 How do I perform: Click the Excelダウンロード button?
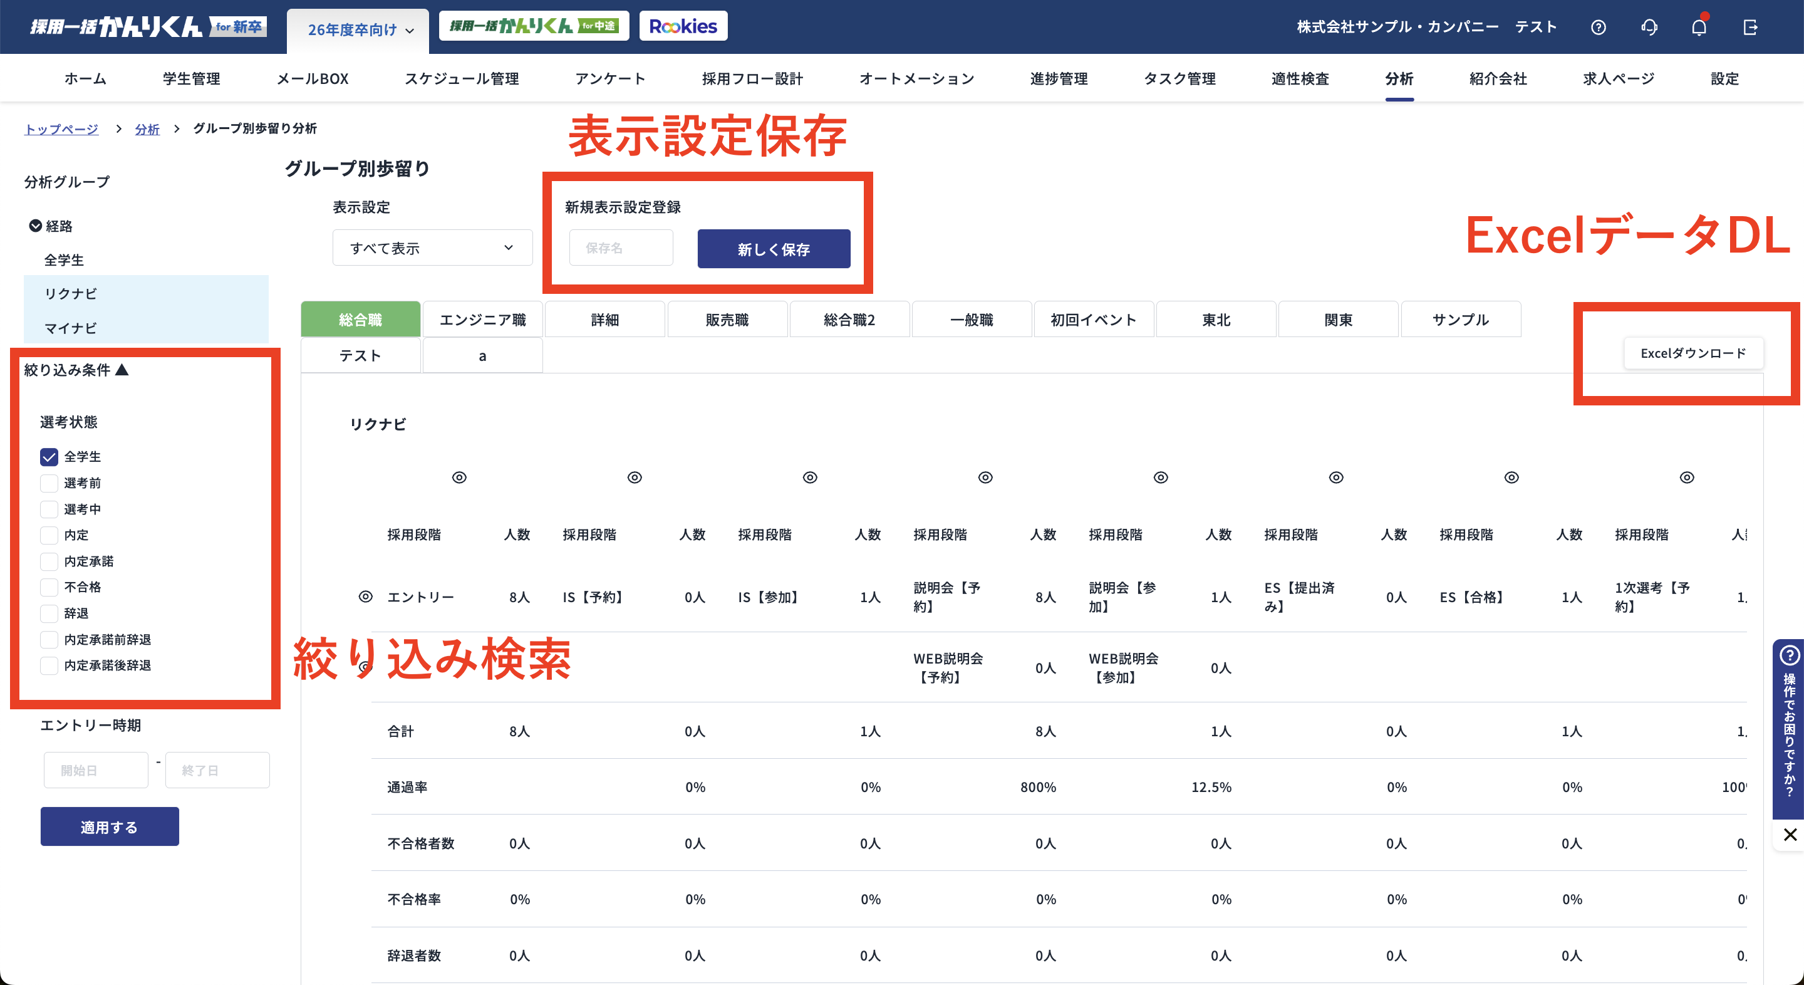pos(1693,353)
